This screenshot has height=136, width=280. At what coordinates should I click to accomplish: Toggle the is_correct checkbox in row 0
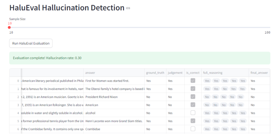193,81
